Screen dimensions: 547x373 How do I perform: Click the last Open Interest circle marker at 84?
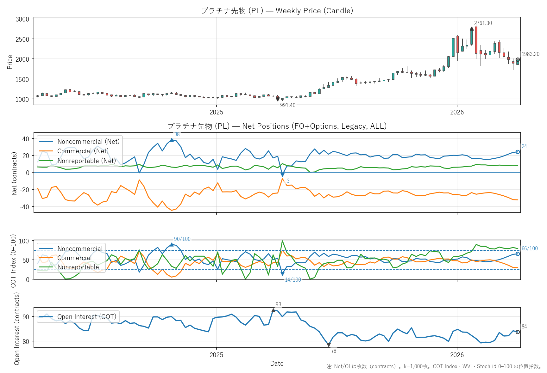point(518,332)
